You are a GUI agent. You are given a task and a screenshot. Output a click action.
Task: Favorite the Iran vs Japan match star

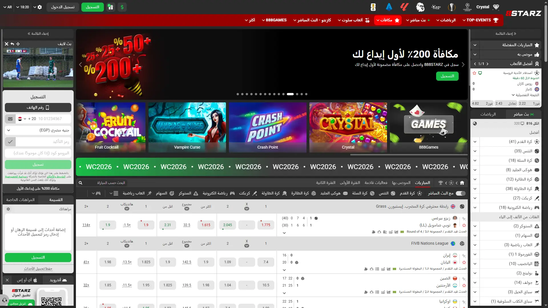pyautogui.click(x=464, y=262)
